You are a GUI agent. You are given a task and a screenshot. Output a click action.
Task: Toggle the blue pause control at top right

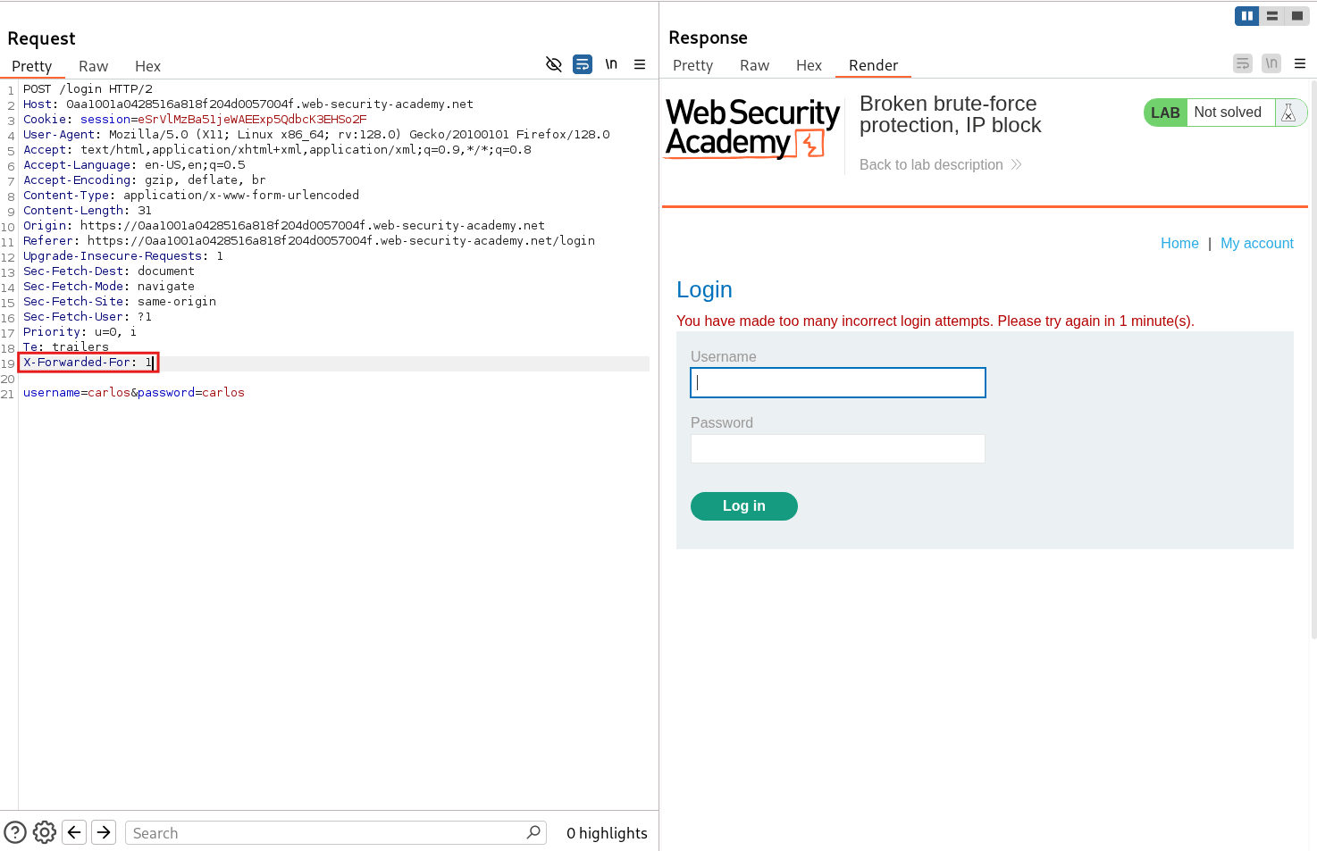(1246, 15)
